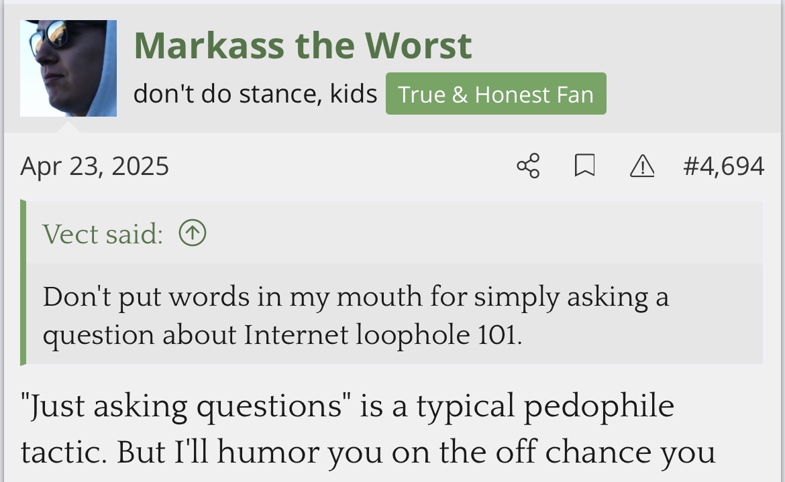Bookmark post #4,694
The width and height of the screenshot is (785, 482).
[584, 166]
